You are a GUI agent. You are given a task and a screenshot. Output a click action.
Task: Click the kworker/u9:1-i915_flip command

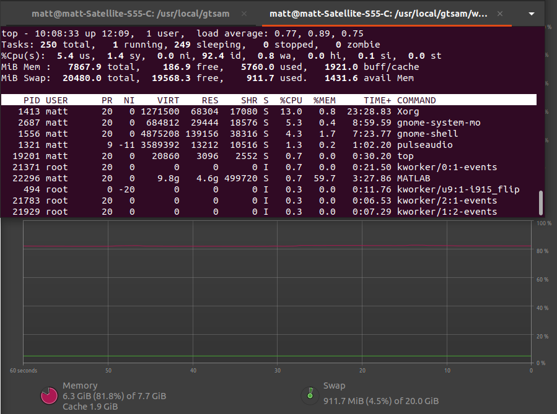(x=458, y=189)
